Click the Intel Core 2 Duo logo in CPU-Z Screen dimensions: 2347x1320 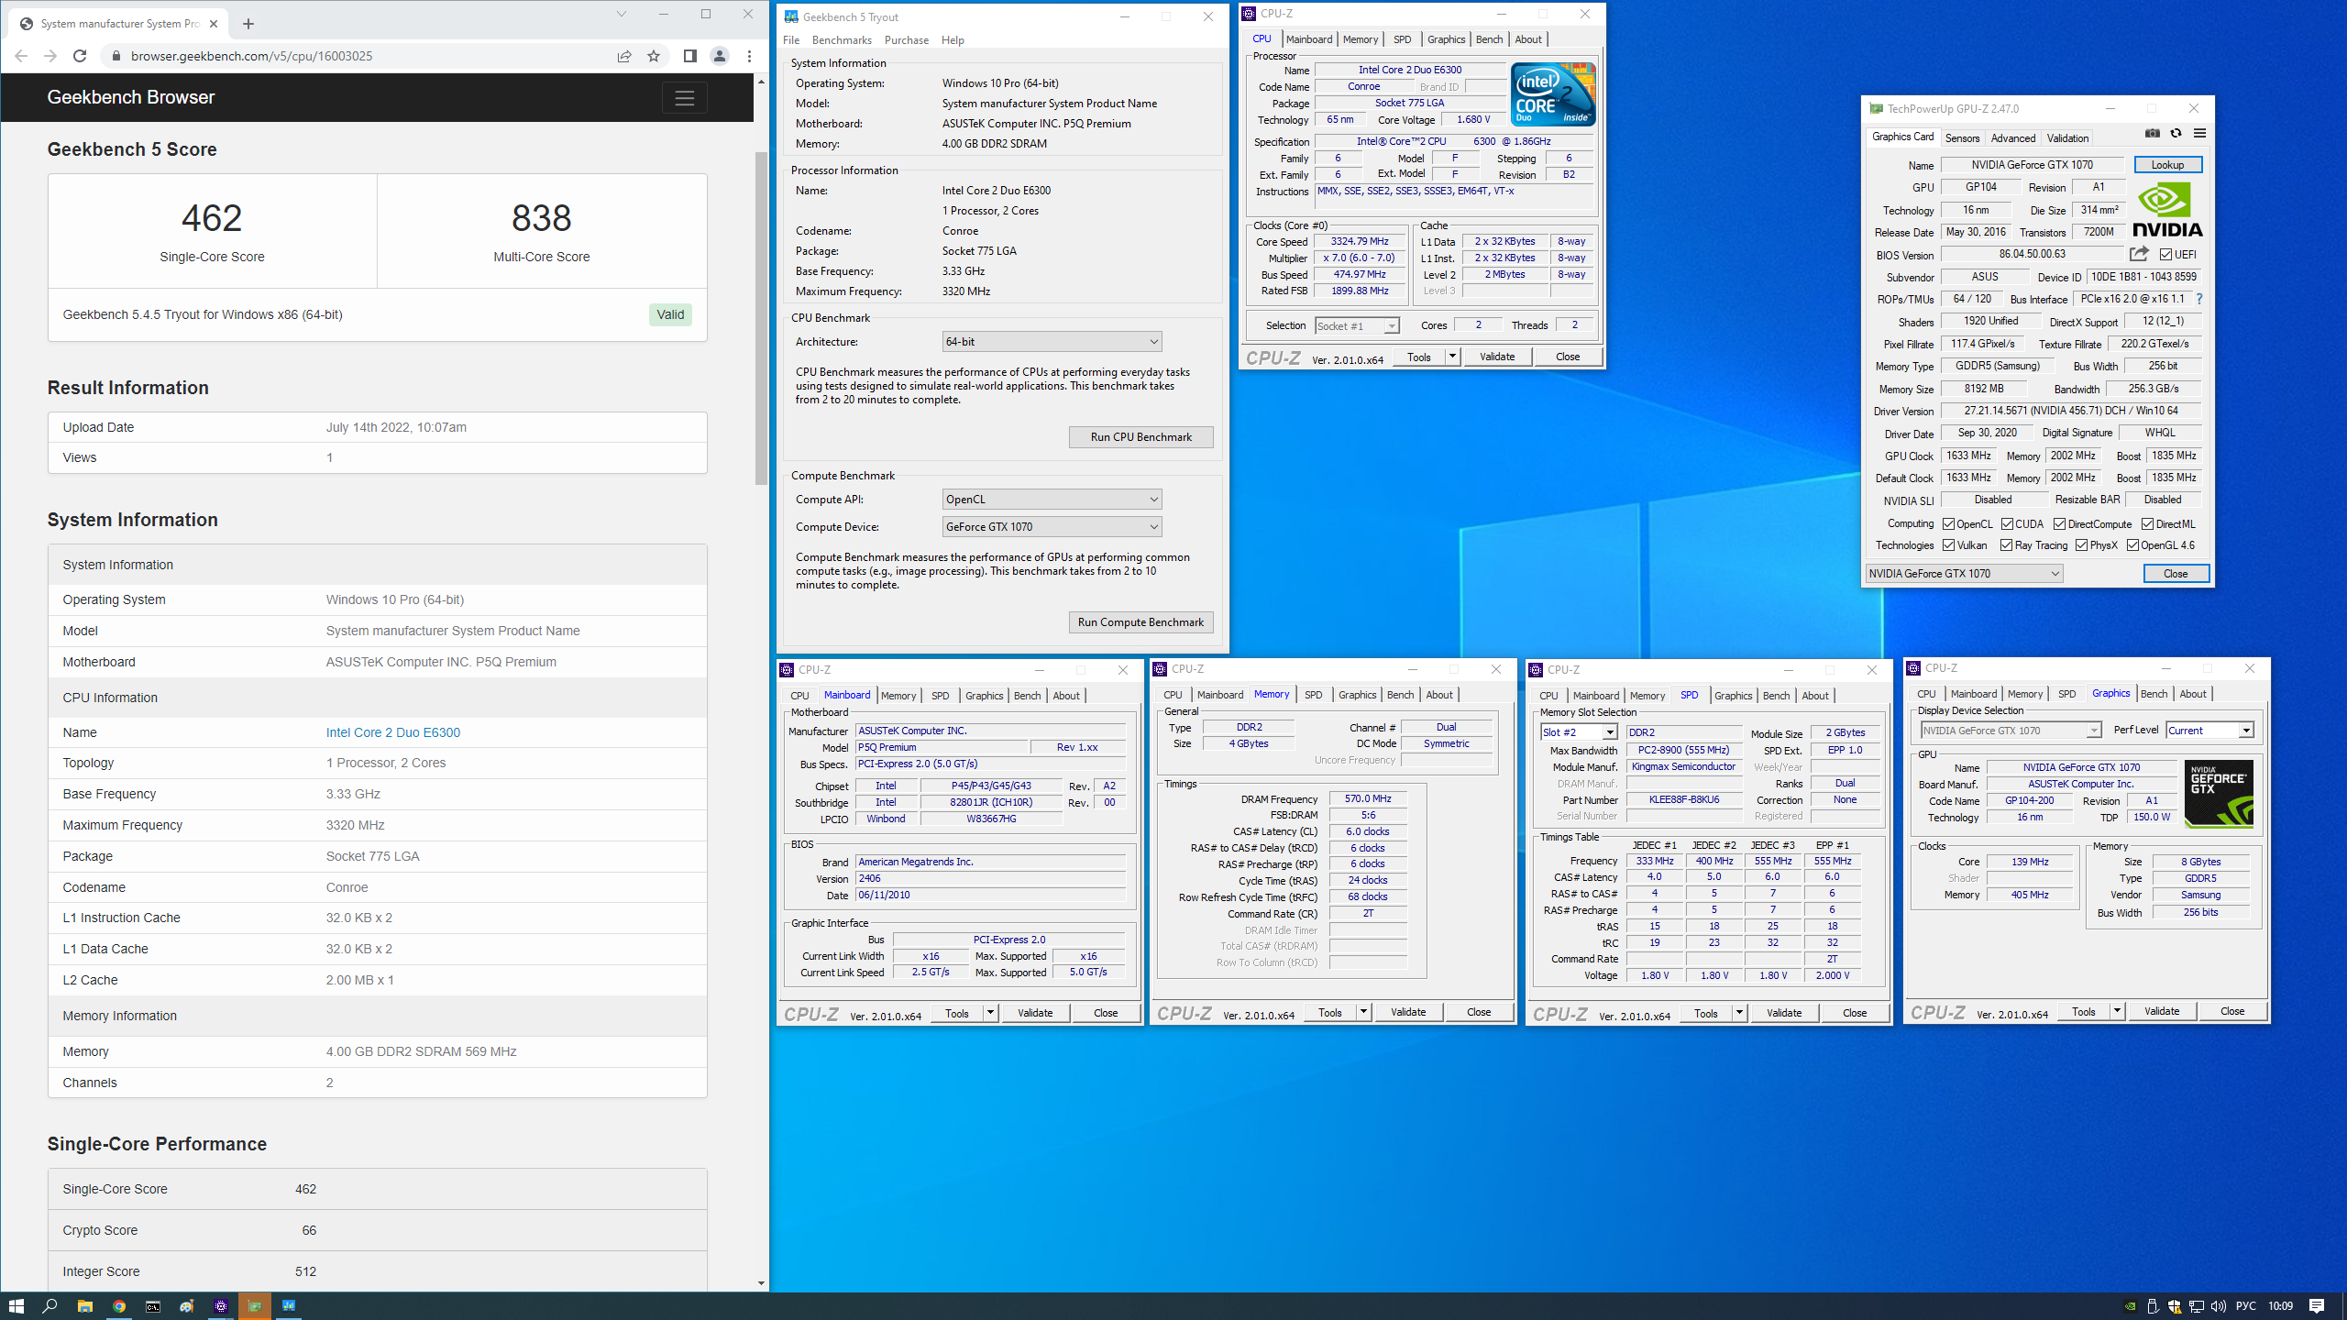pos(1553,94)
